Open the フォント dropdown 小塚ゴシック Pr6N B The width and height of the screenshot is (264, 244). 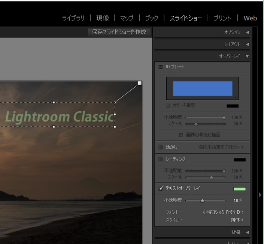(223, 212)
